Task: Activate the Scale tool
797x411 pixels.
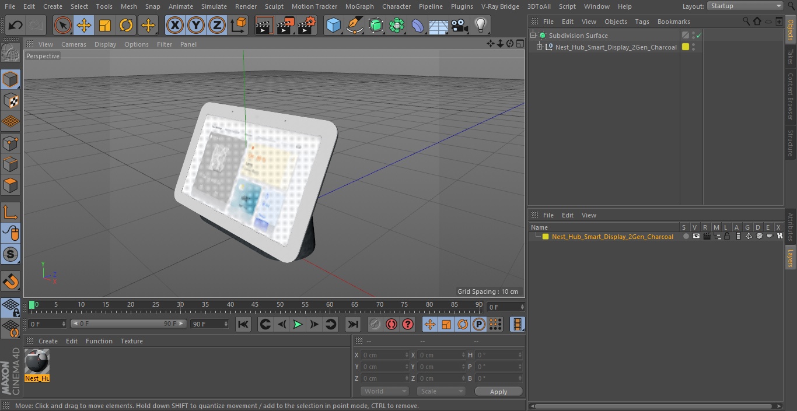Action: (x=105, y=25)
